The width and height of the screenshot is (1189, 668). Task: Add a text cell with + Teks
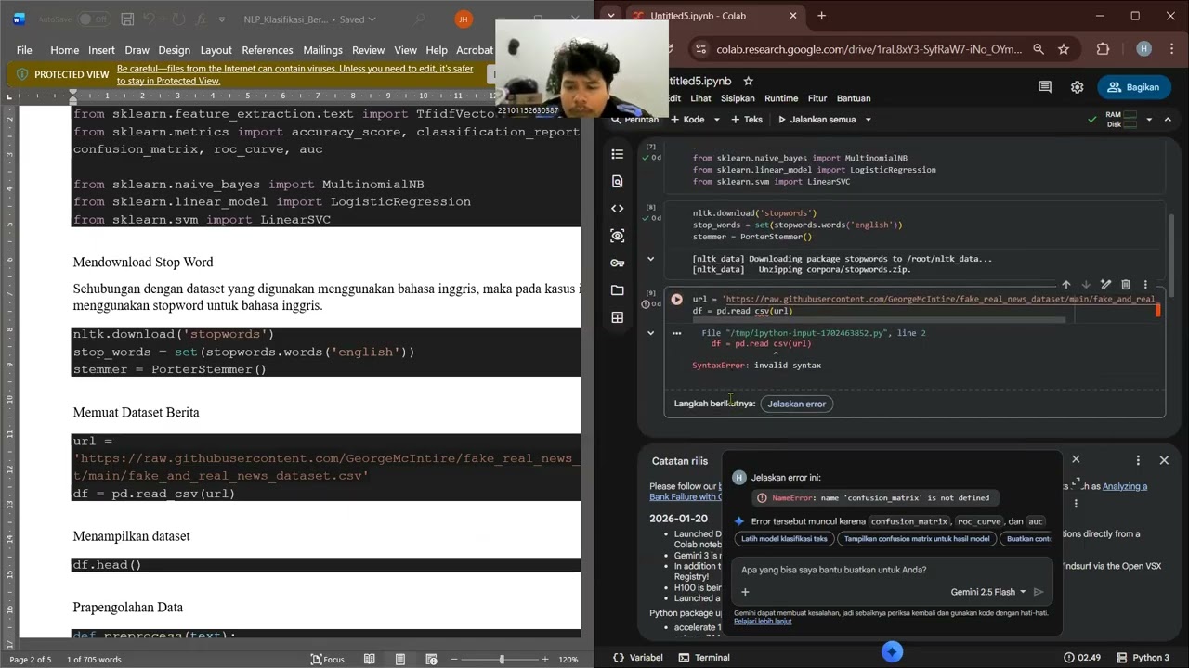747,120
